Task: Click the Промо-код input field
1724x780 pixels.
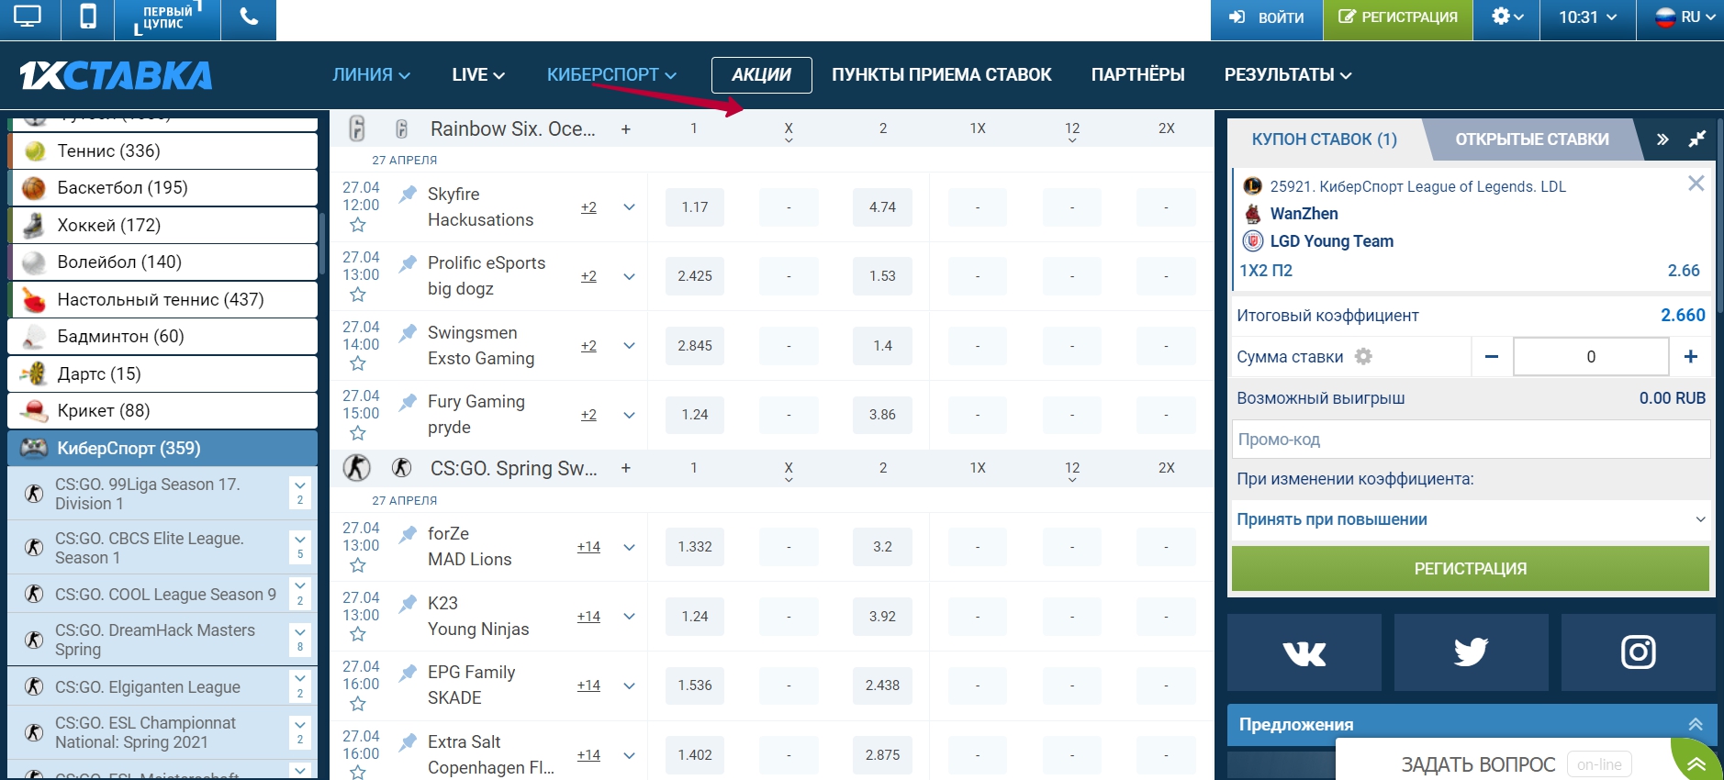Action: click(x=1470, y=440)
